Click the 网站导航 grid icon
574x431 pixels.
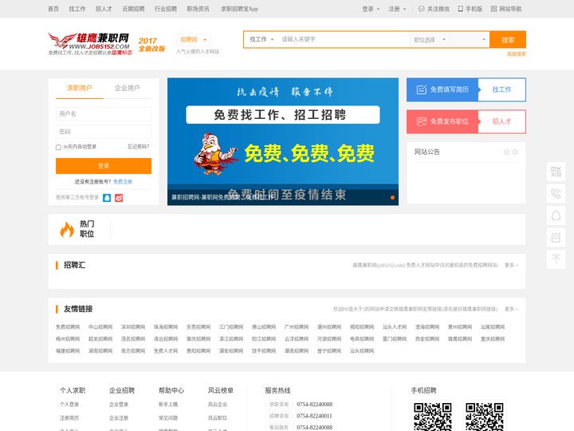click(x=493, y=9)
